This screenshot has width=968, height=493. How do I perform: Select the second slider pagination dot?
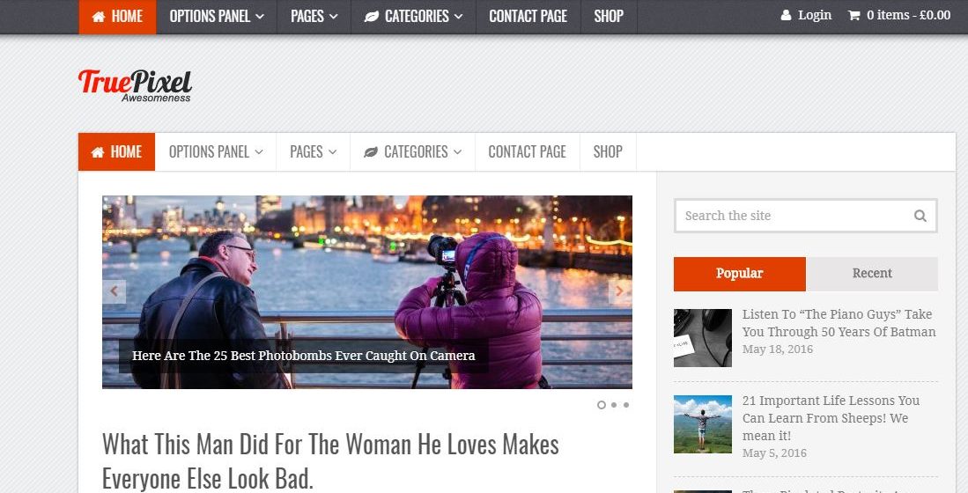[x=614, y=405]
